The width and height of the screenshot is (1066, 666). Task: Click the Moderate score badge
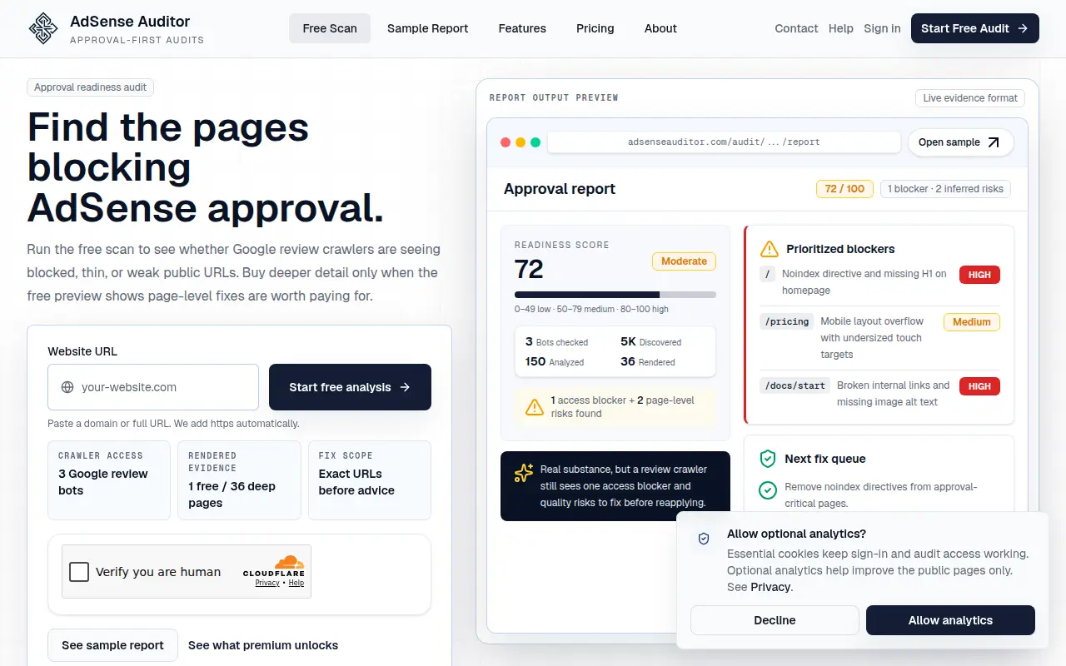tap(684, 261)
